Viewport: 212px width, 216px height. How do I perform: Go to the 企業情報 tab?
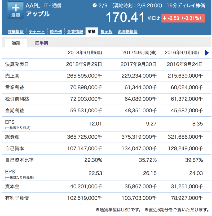coord(75,32)
